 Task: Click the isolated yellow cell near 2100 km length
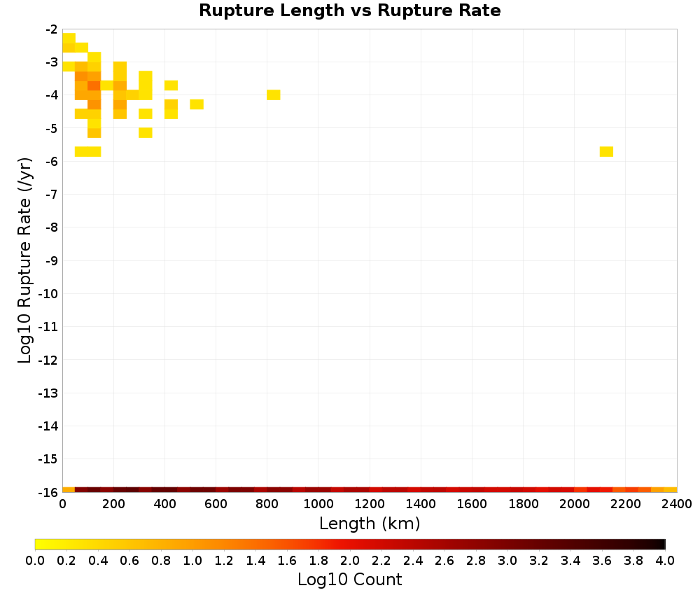pos(606,152)
